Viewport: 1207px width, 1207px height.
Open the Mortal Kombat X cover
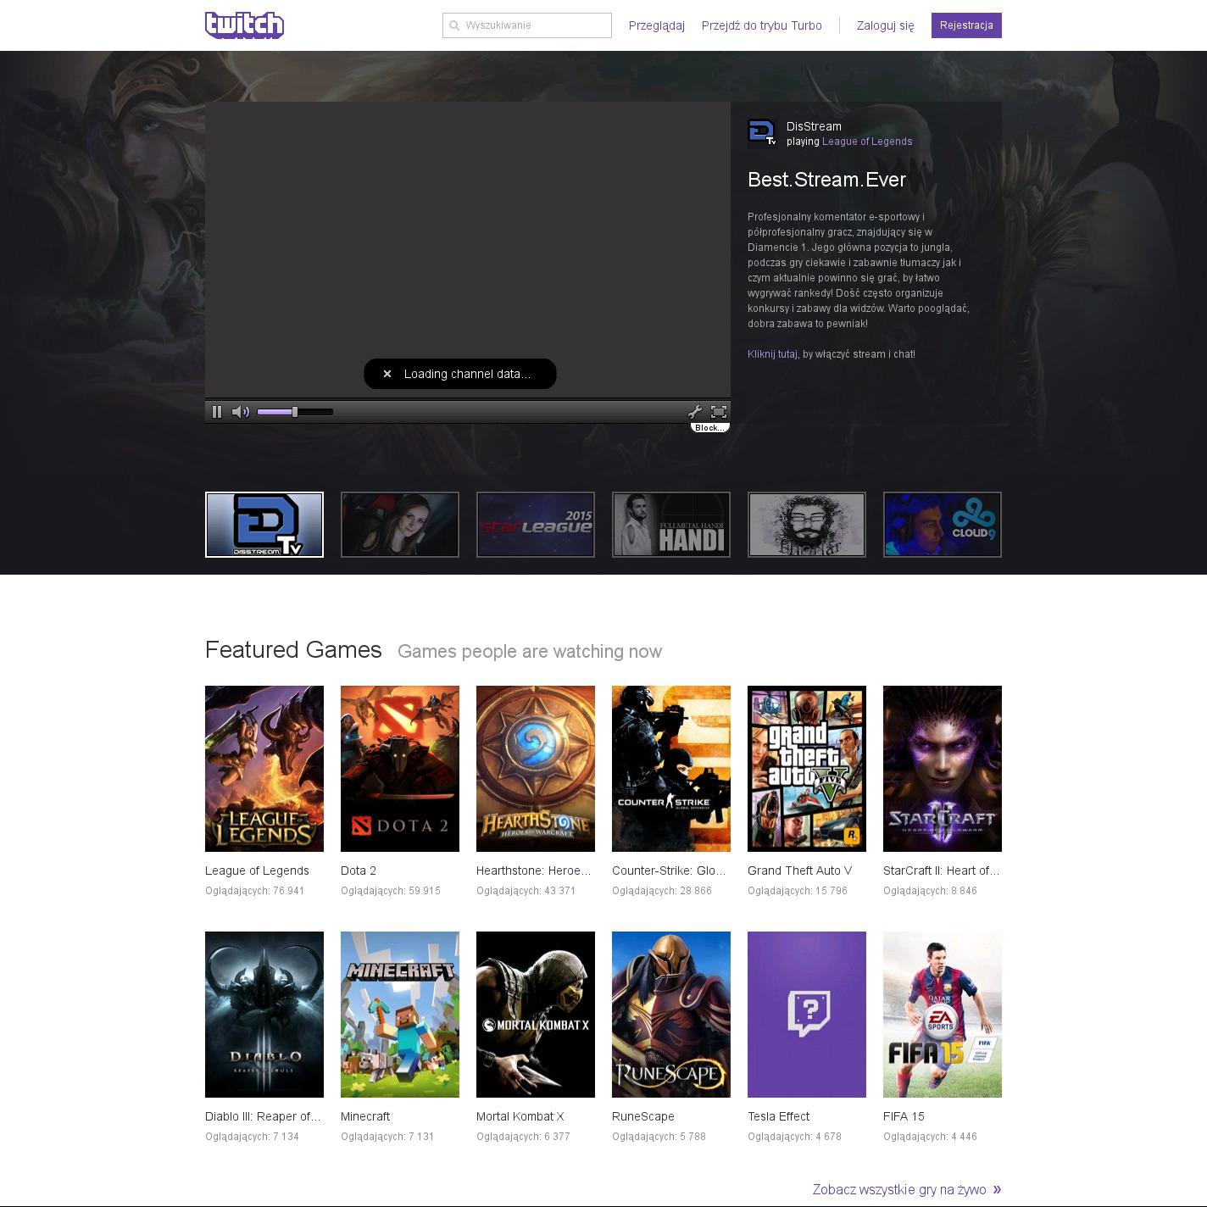[536, 1015]
